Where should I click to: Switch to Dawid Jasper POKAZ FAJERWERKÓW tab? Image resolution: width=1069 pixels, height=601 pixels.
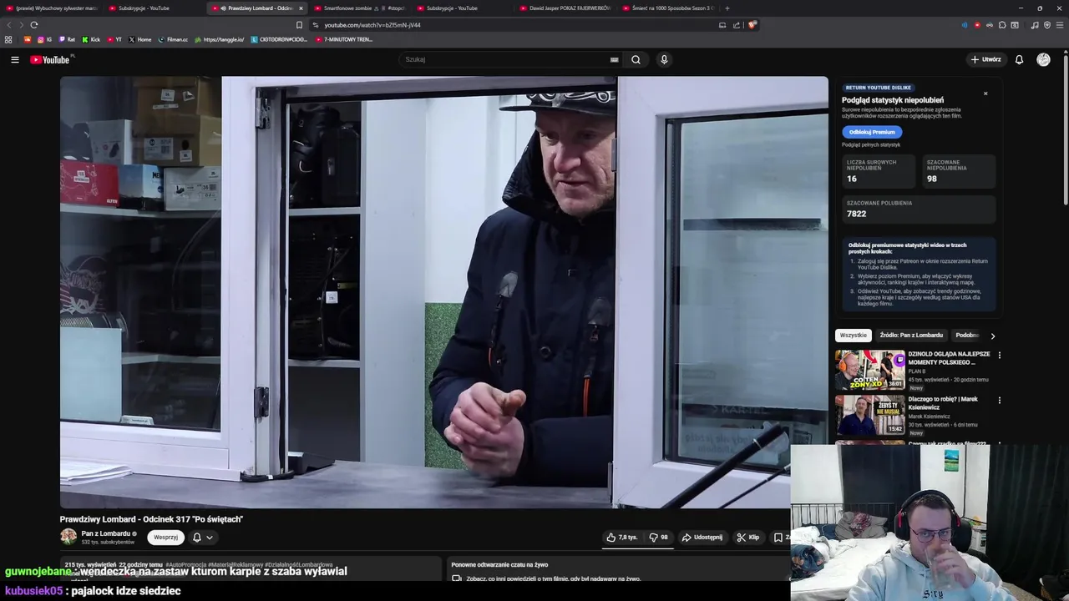[565, 8]
